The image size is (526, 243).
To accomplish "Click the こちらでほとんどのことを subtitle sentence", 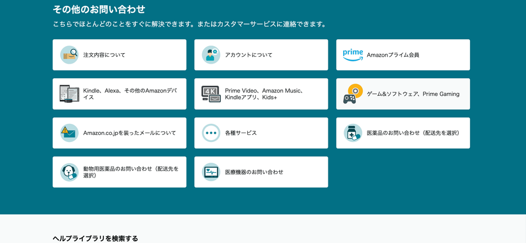I will click(x=189, y=25).
